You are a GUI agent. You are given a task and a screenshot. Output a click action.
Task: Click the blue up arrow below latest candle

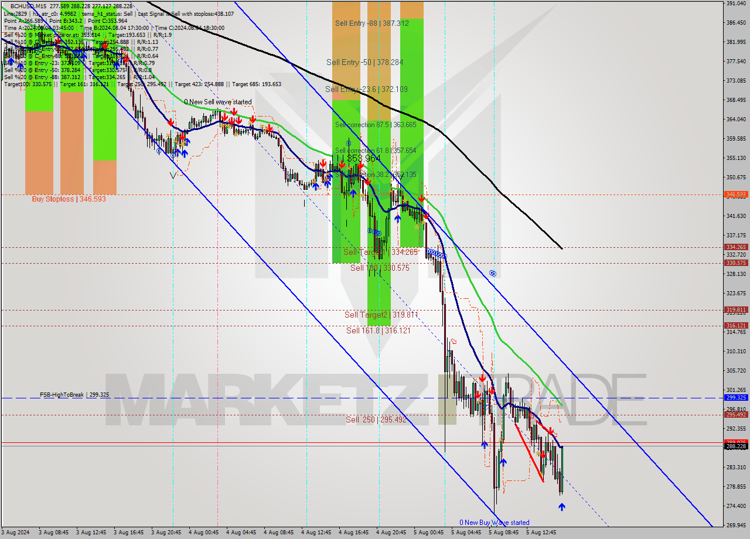[562, 507]
